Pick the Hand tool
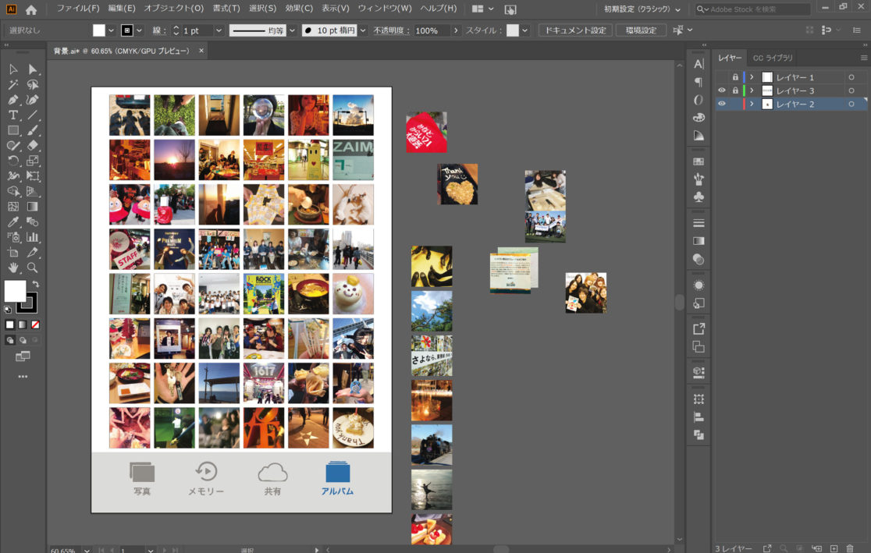This screenshot has height=553, width=871. (13, 268)
